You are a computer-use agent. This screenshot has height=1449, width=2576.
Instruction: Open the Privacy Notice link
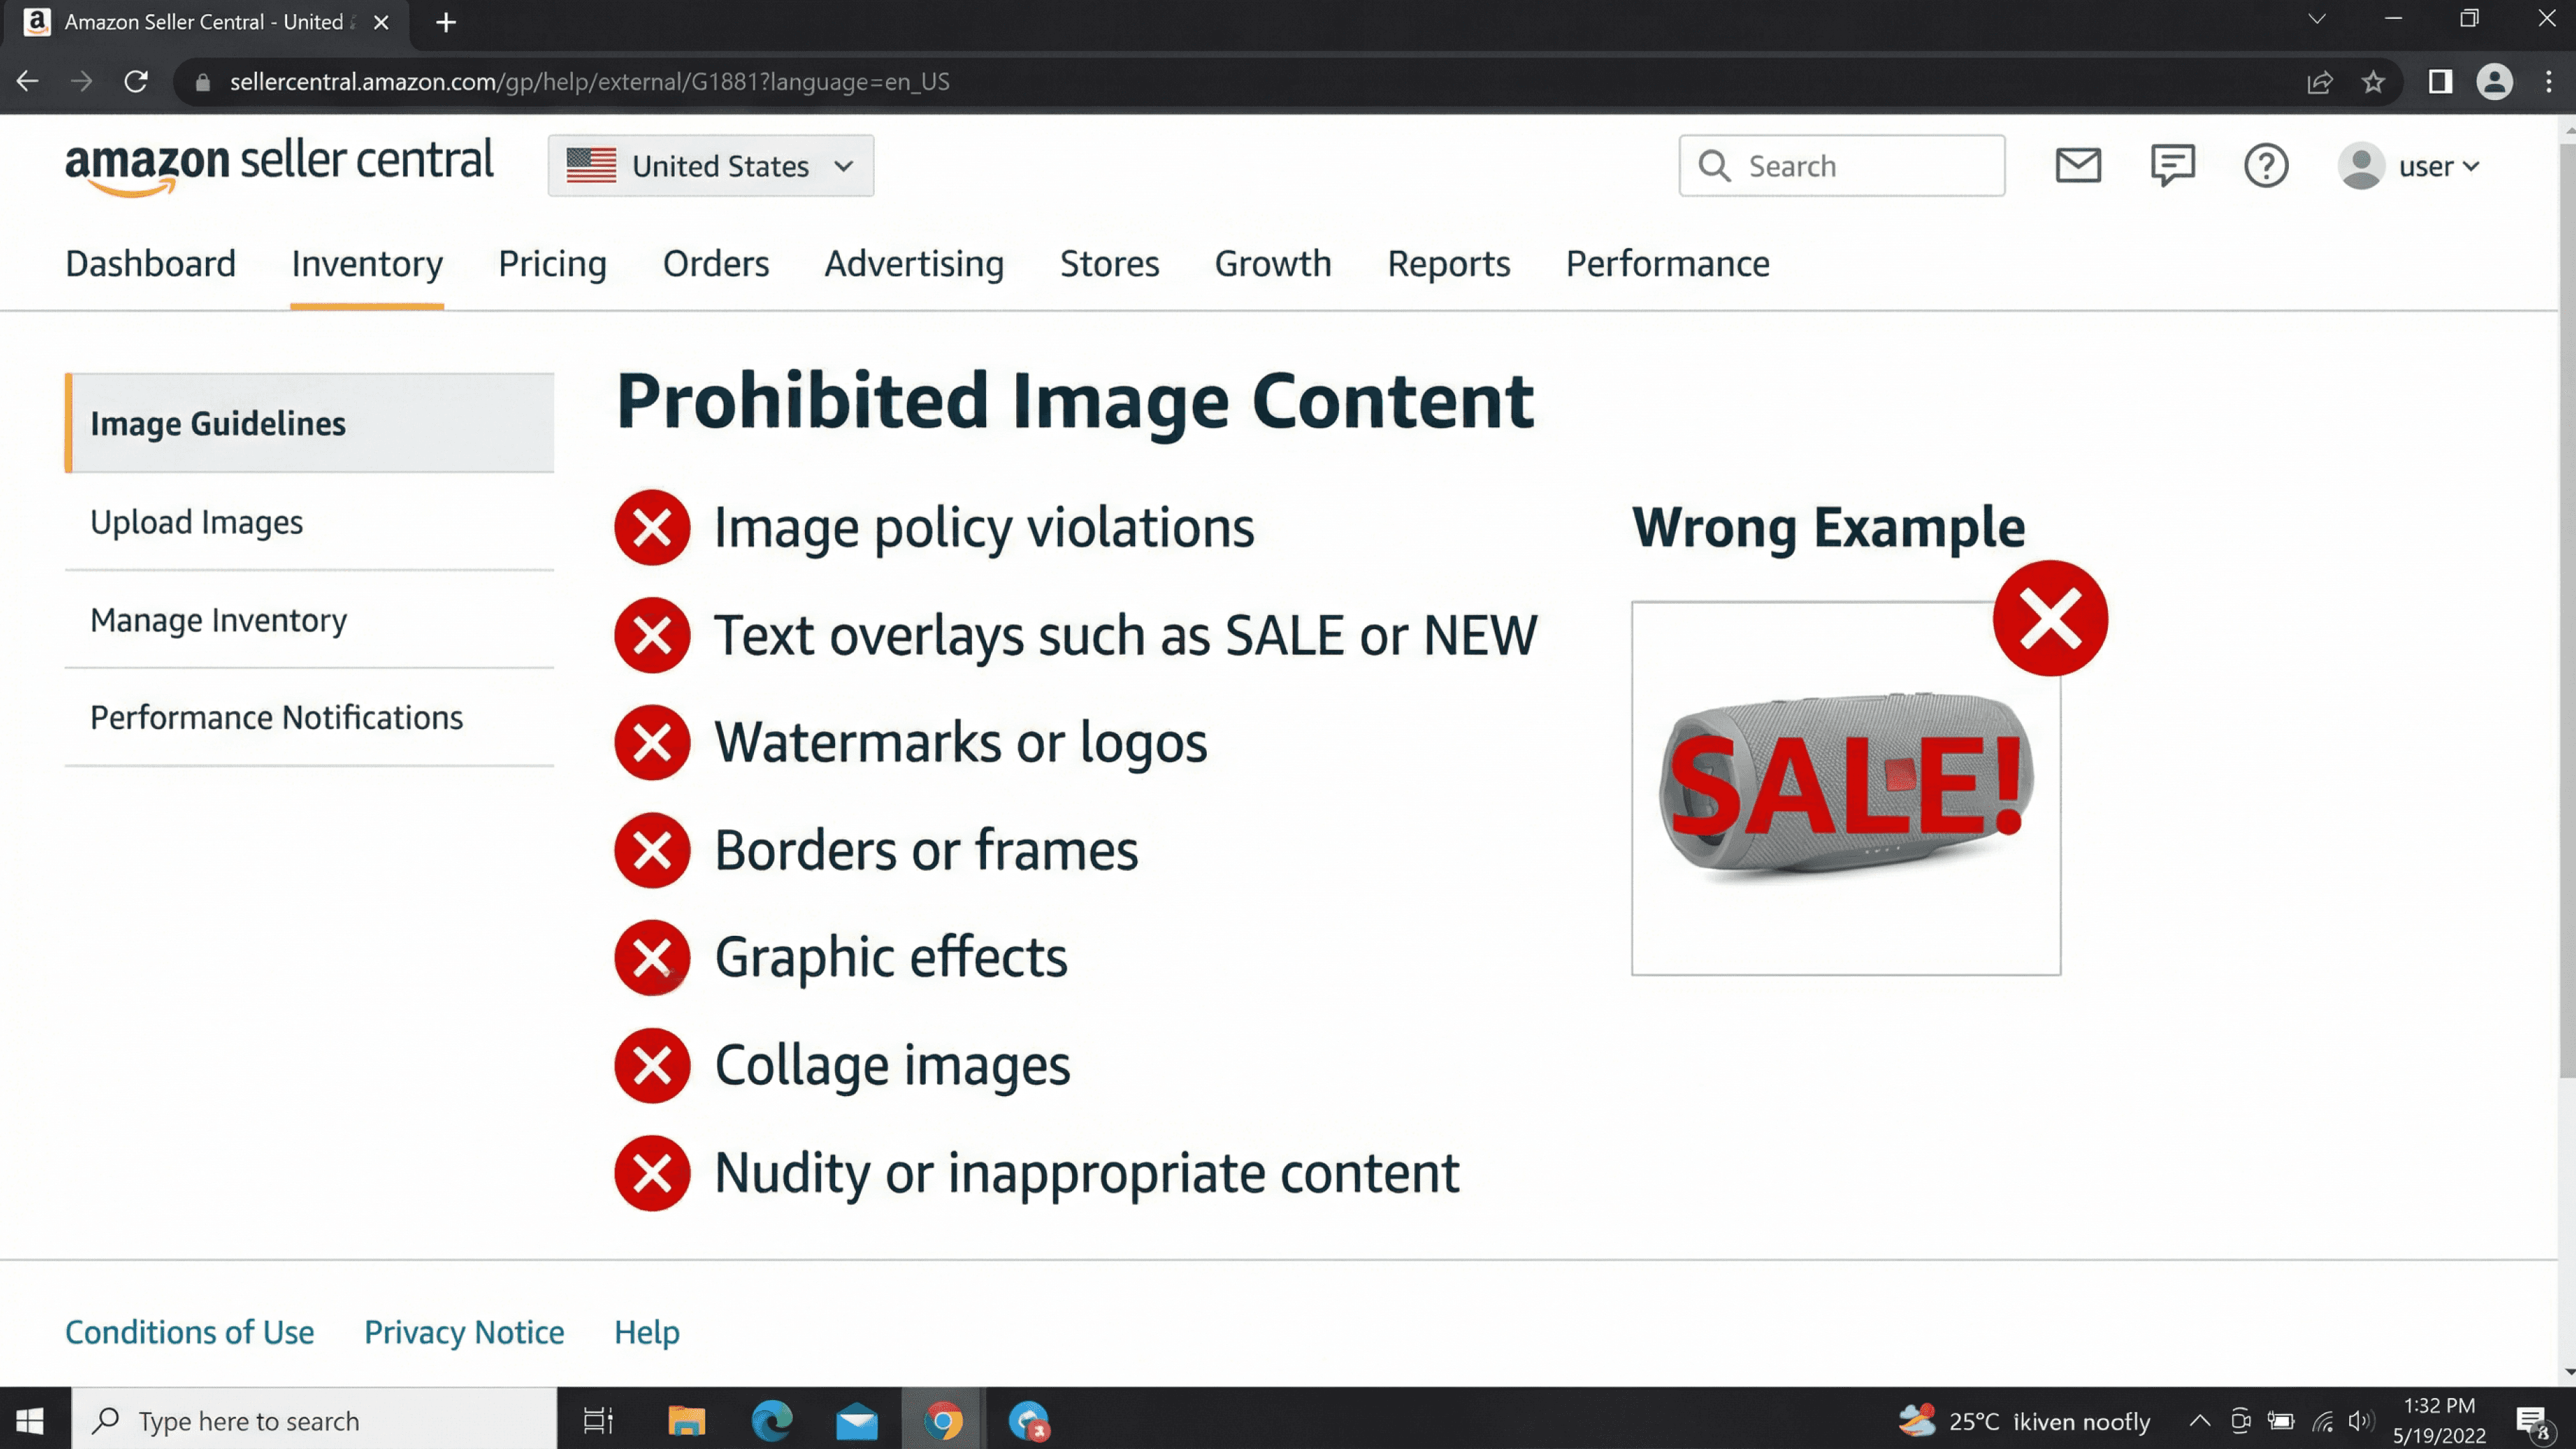coord(464,1332)
